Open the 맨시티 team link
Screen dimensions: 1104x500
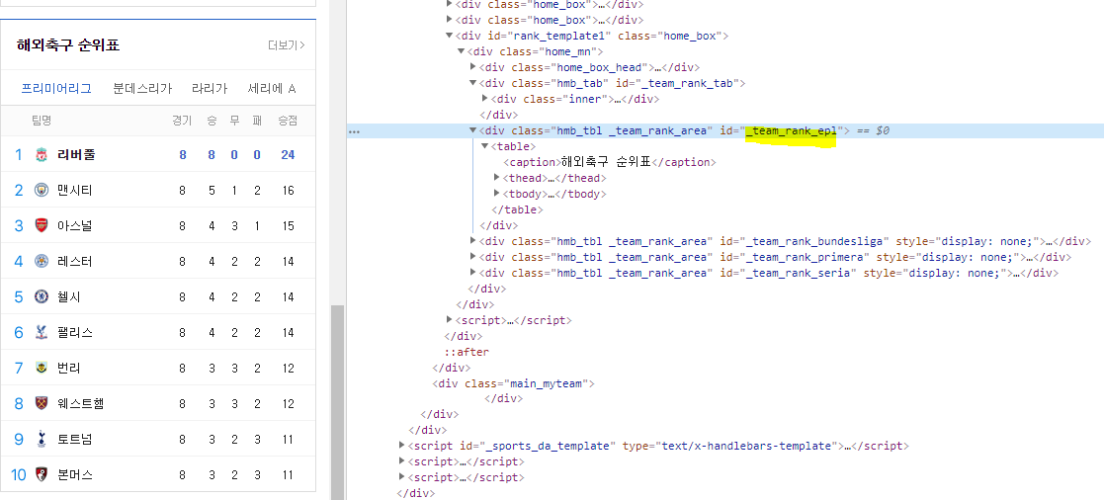click(x=75, y=190)
